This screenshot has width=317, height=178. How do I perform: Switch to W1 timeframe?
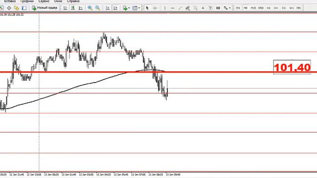click(x=291, y=8)
